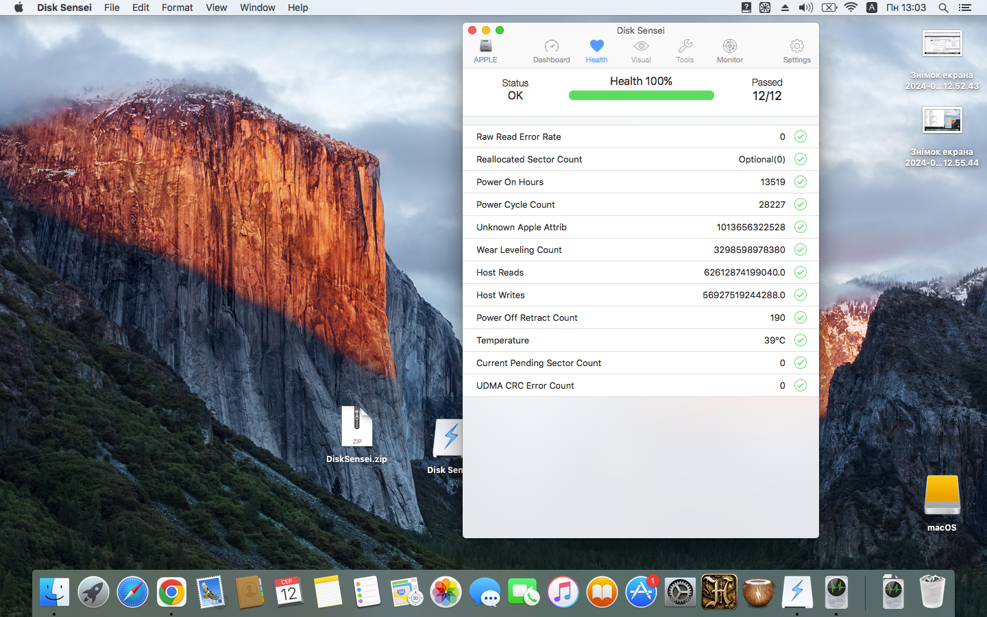Open Photos from the Dock

coord(446,592)
